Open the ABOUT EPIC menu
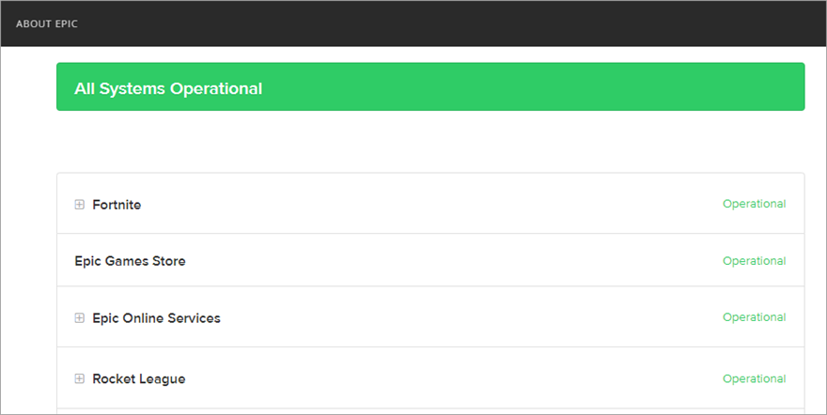827x415 pixels. pos(47,23)
